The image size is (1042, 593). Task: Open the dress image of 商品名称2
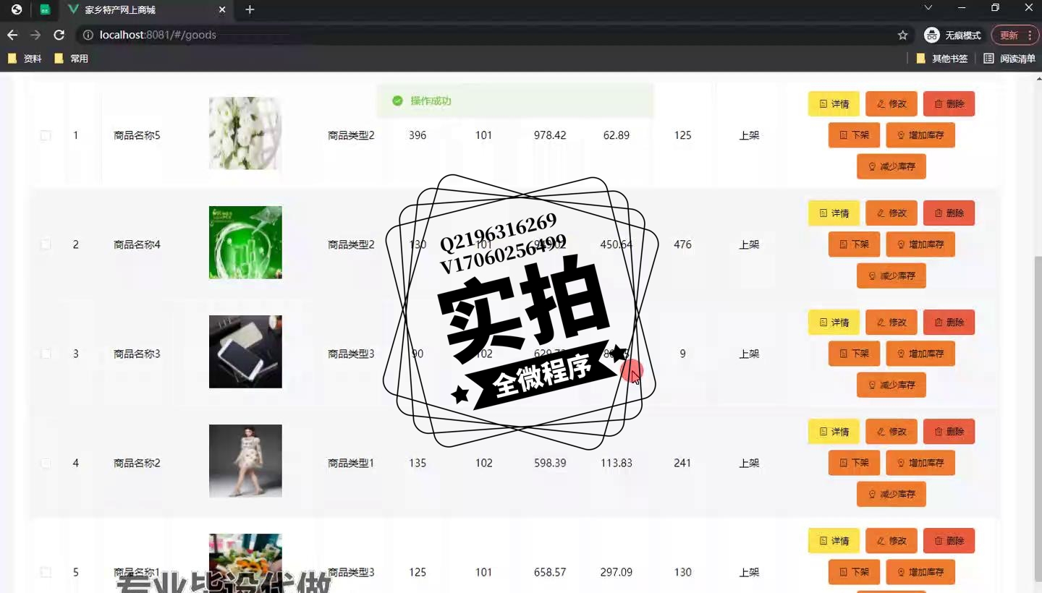(245, 461)
